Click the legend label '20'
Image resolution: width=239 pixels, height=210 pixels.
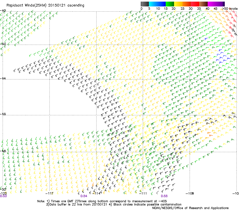pos(173,9)
